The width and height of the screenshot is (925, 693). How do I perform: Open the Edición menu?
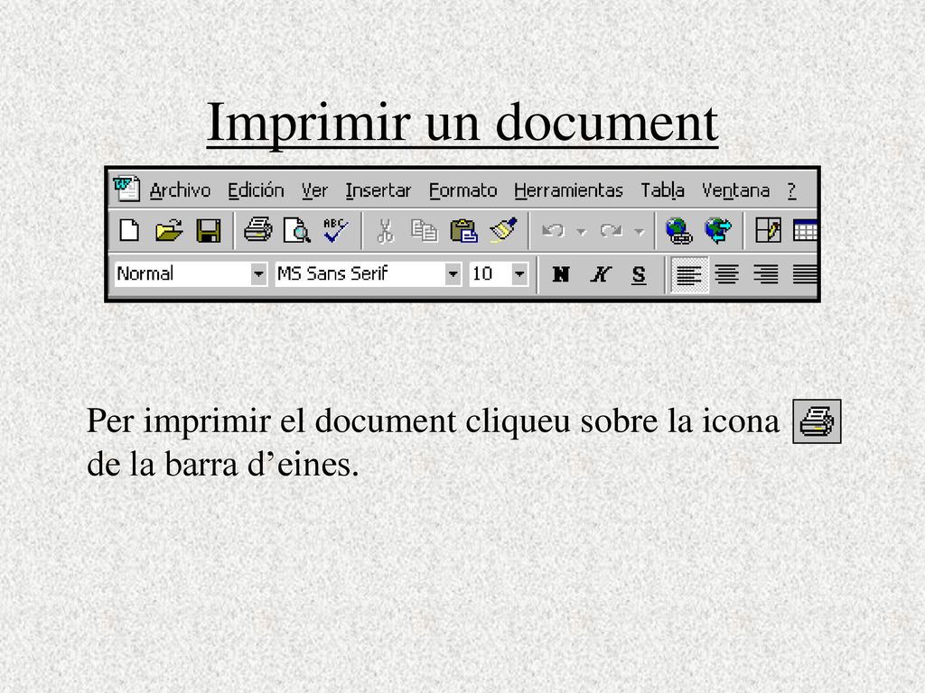[x=256, y=190]
